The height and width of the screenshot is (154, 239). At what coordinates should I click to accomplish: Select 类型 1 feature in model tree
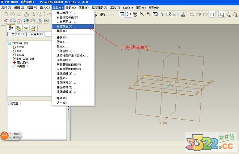[20, 66]
